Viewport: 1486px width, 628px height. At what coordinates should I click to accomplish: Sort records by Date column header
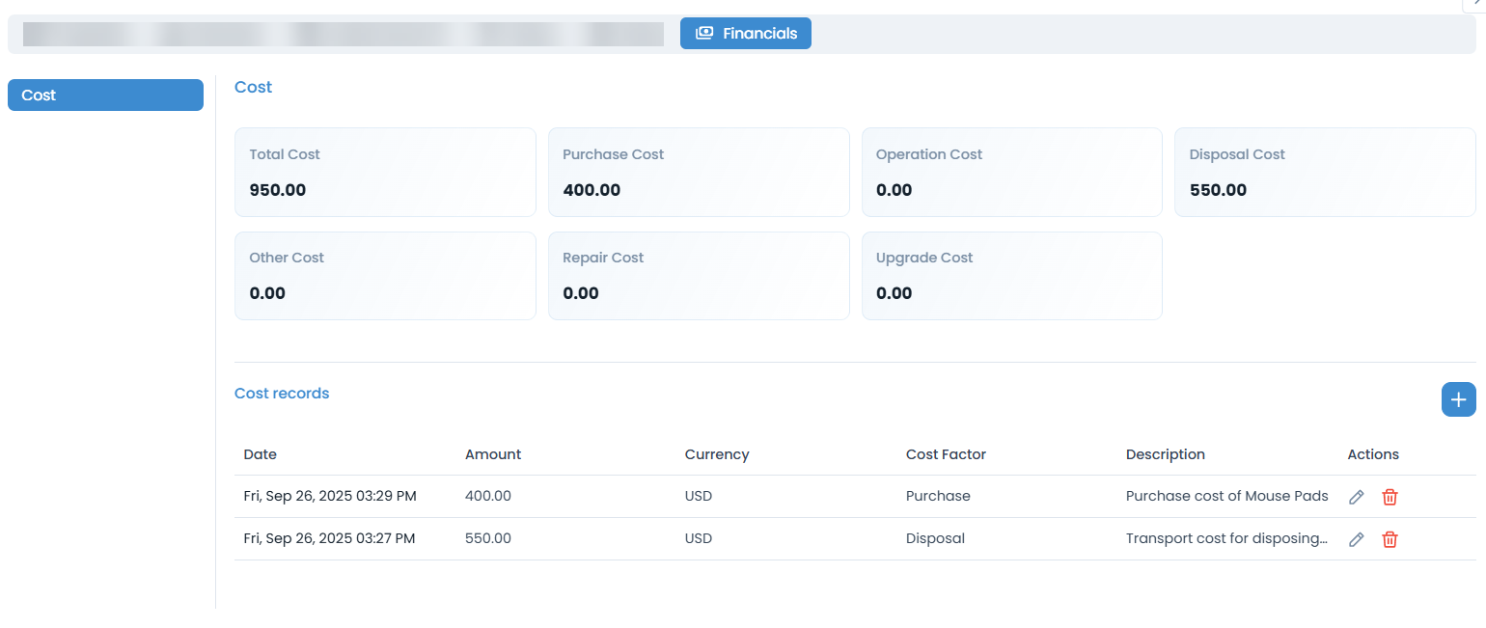pos(261,454)
